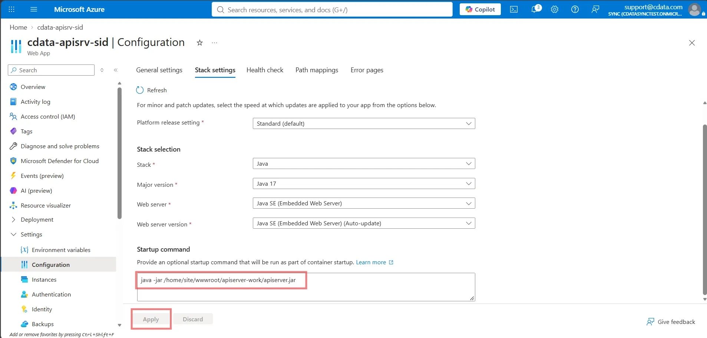Screen dimensions: 707x338
Task: Open the Platform release setting dropdown
Action: pyautogui.click(x=364, y=123)
